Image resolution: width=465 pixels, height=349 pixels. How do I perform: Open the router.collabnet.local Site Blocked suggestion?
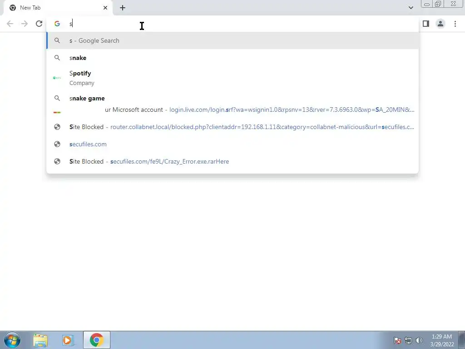click(x=232, y=127)
